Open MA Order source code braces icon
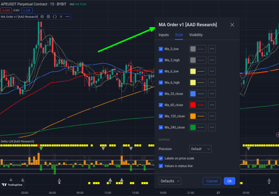Screen dimensions: 279x196 [x=55, y=16]
